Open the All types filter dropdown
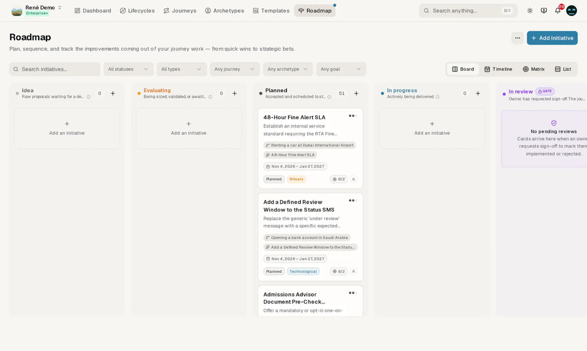 [x=182, y=69]
